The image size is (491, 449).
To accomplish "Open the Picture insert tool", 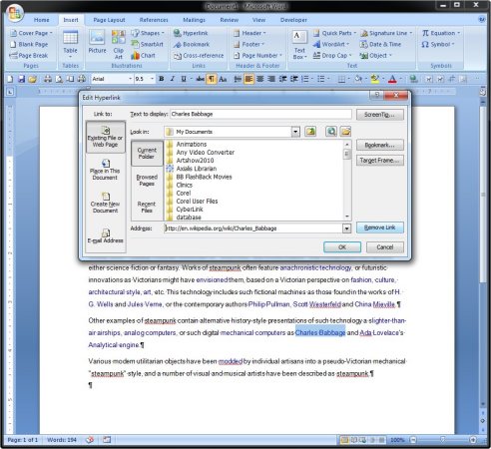I will (97, 42).
